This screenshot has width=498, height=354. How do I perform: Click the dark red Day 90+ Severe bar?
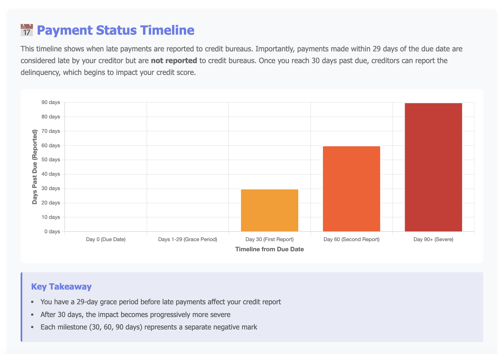point(433,167)
